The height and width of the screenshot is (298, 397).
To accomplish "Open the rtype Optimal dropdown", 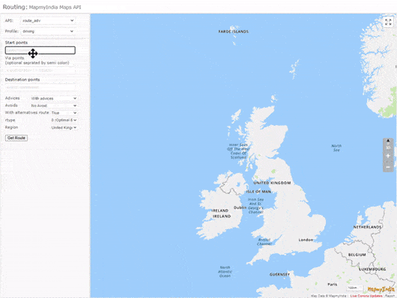I will pos(64,120).
